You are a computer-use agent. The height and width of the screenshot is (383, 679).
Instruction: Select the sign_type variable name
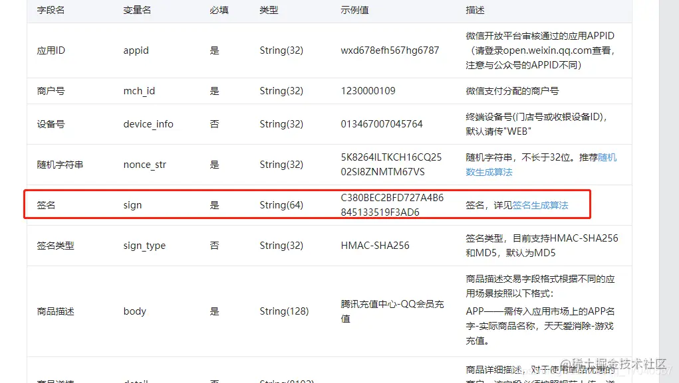pyautogui.click(x=144, y=246)
